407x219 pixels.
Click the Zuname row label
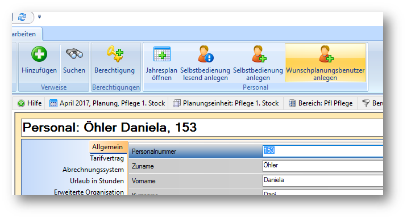tap(143, 166)
